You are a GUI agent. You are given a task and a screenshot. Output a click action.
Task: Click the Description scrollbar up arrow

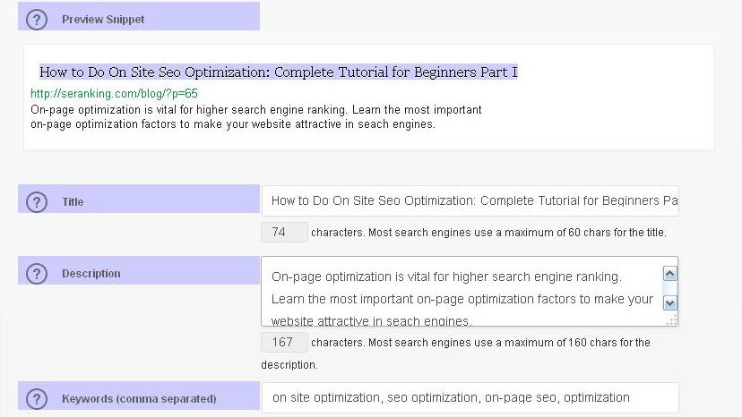tap(669, 274)
